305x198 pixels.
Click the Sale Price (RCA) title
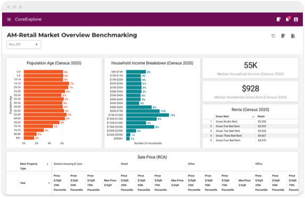152,157
